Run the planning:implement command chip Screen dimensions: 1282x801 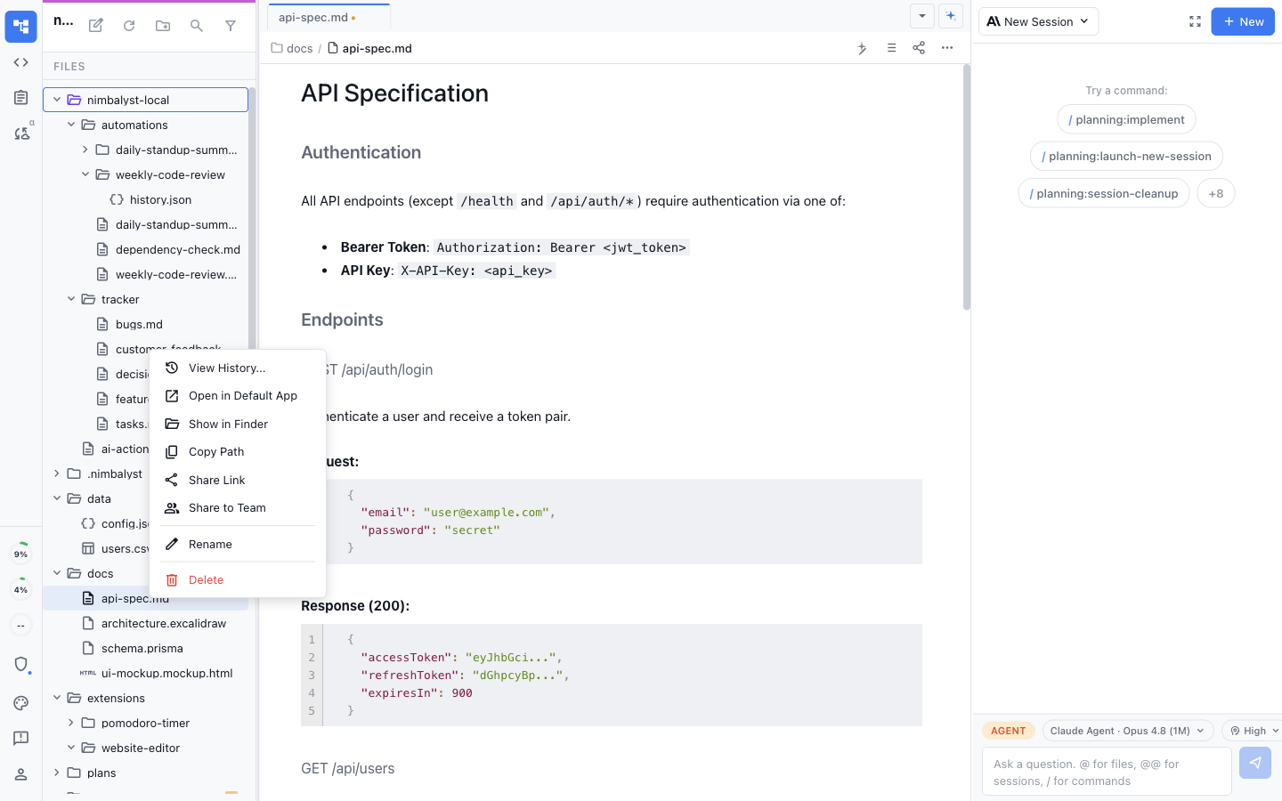(x=1126, y=119)
